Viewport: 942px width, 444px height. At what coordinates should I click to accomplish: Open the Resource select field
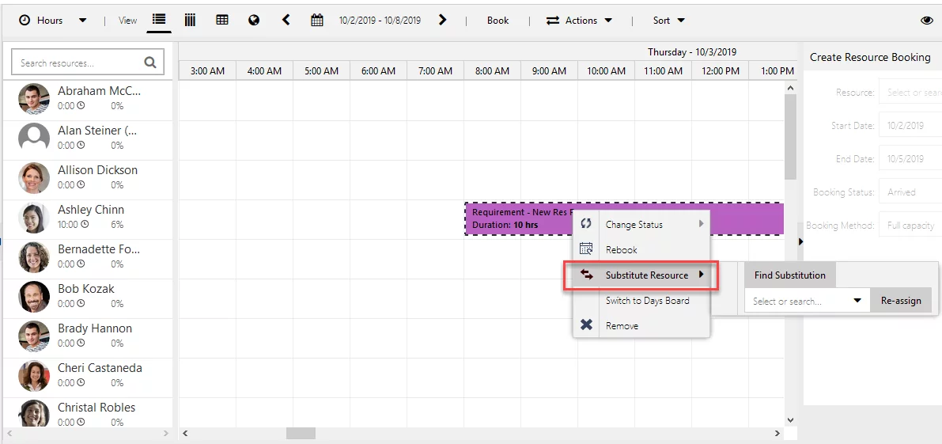coord(910,93)
